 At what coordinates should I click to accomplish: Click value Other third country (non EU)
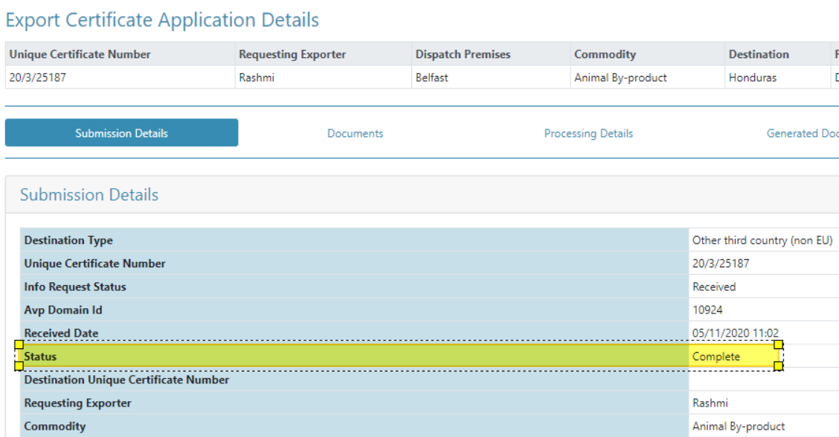click(762, 240)
